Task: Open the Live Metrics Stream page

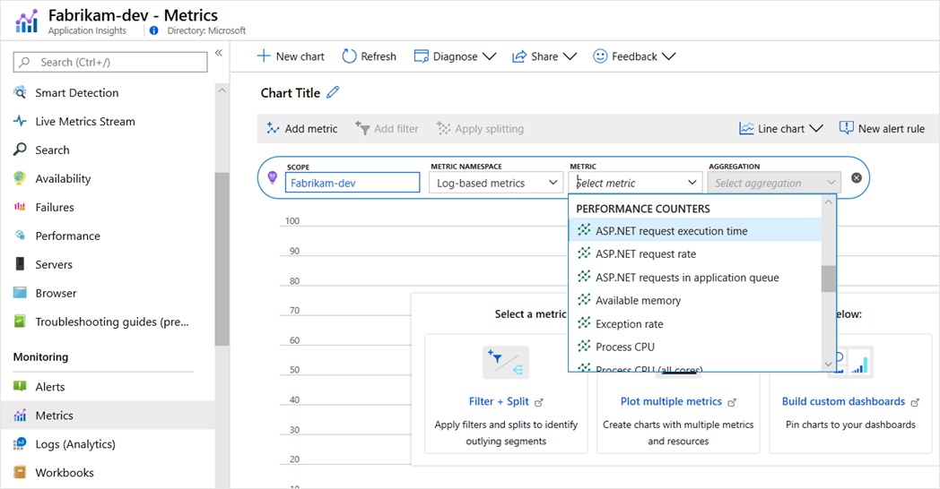Action: 84,122
